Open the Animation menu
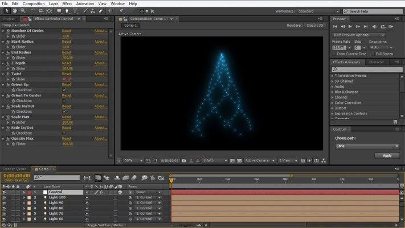Viewport: 405px width, 228px height. [x=85, y=3]
